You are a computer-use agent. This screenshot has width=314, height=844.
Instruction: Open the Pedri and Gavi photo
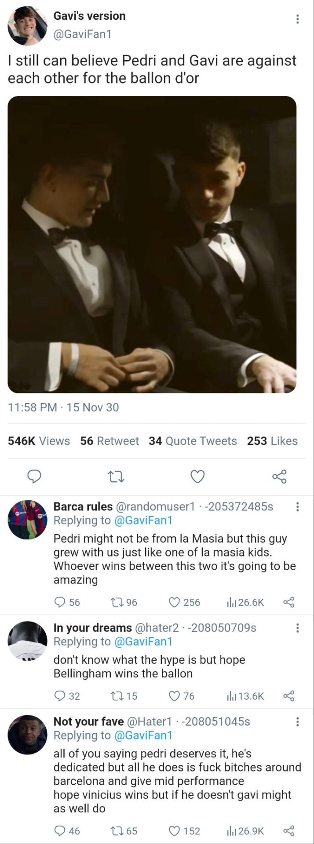click(x=152, y=244)
